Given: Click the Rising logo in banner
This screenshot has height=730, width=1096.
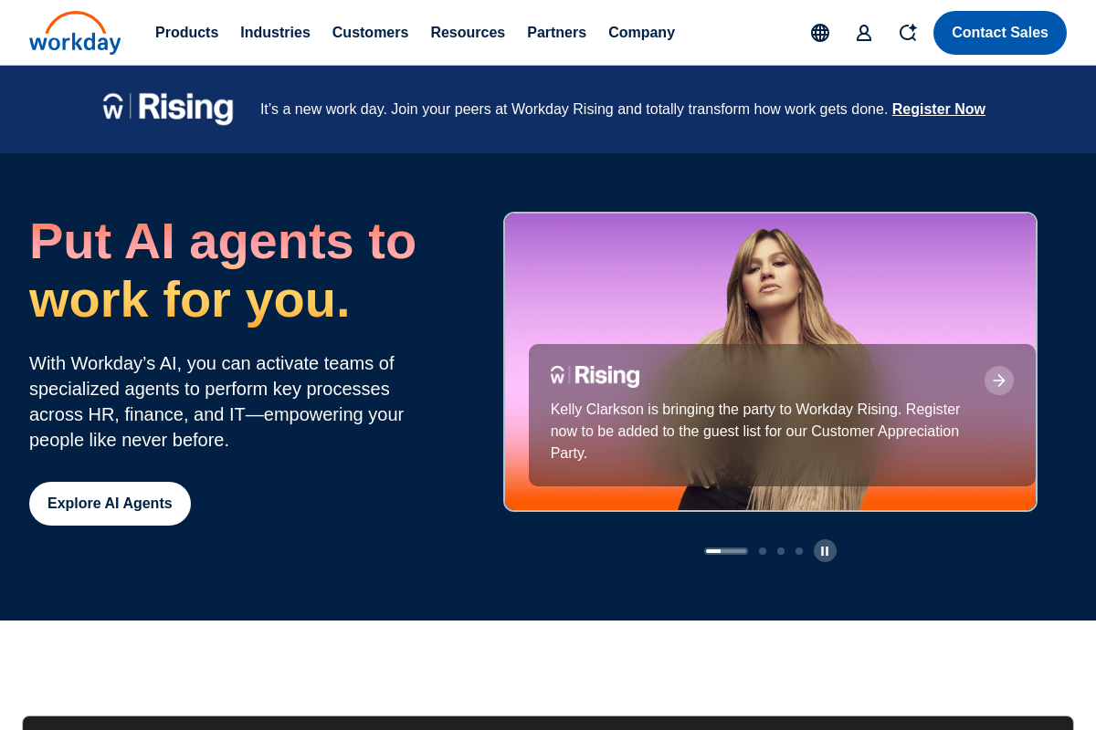Looking at the screenshot, I should coord(168,109).
